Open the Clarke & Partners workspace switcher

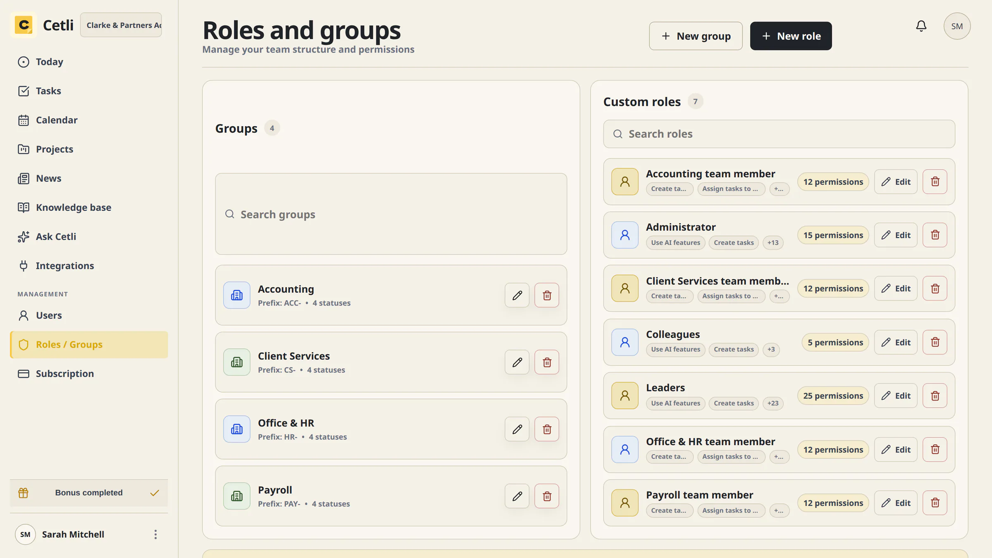[121, 25]
